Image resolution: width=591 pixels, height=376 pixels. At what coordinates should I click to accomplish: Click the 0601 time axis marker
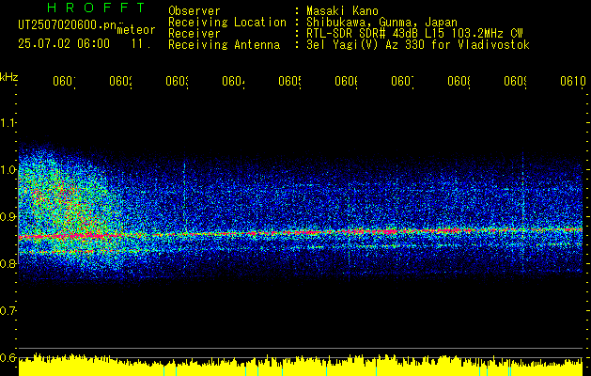coord(64,81)
